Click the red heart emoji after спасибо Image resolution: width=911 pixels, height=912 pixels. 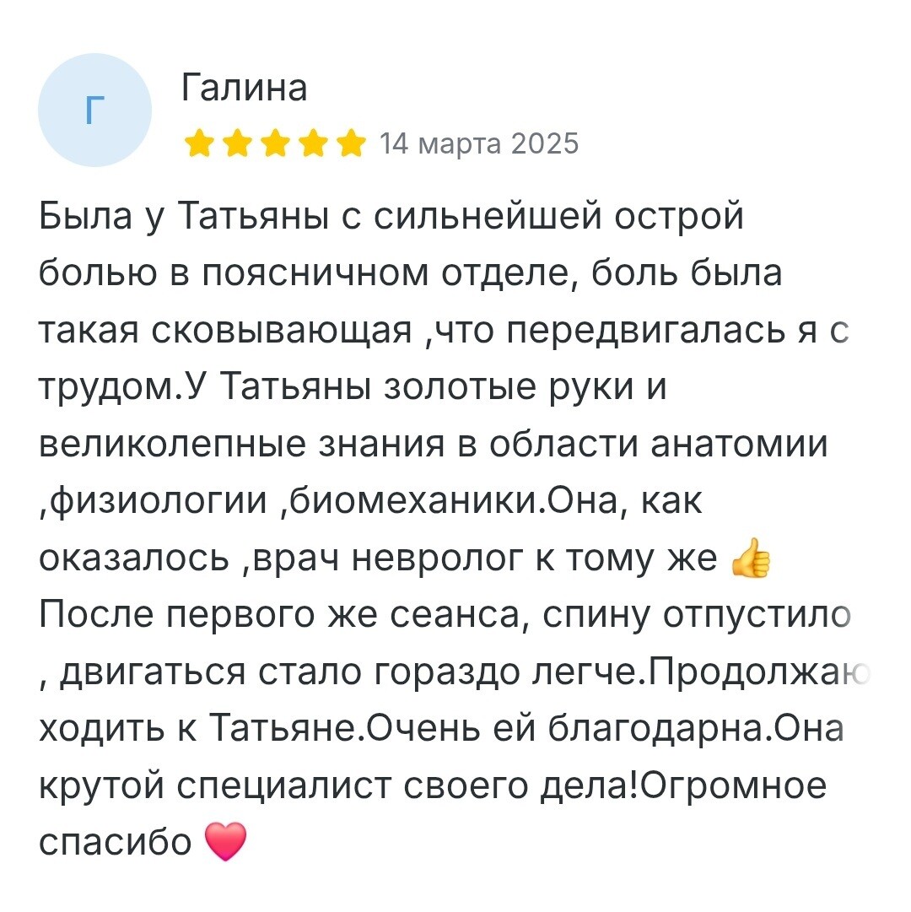click(226, 841)
